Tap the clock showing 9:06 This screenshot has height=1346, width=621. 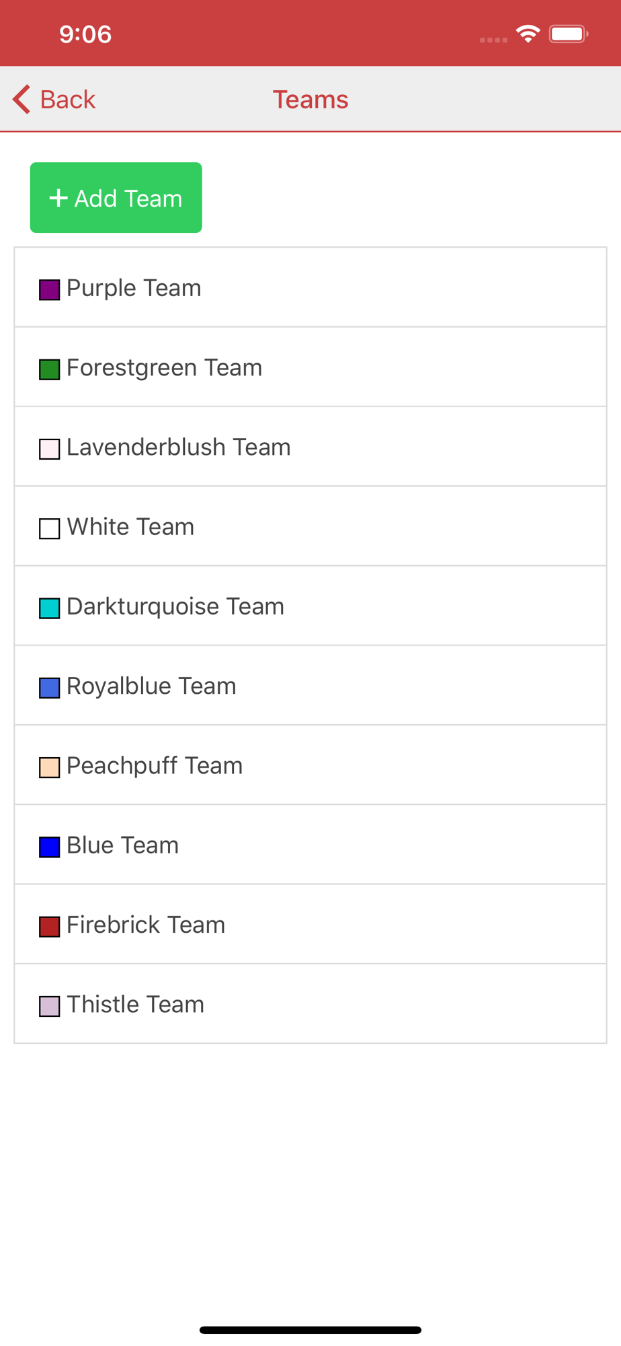85,34
